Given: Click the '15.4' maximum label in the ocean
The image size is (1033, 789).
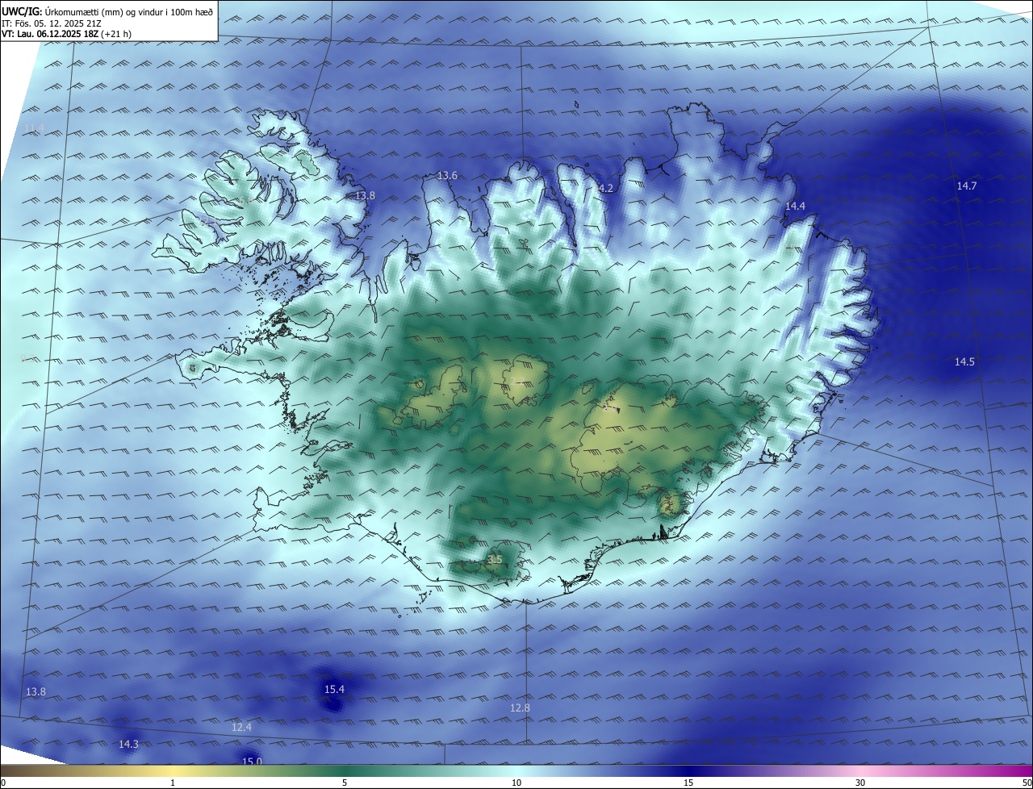Looking at the screenshot, I should 334,690.
